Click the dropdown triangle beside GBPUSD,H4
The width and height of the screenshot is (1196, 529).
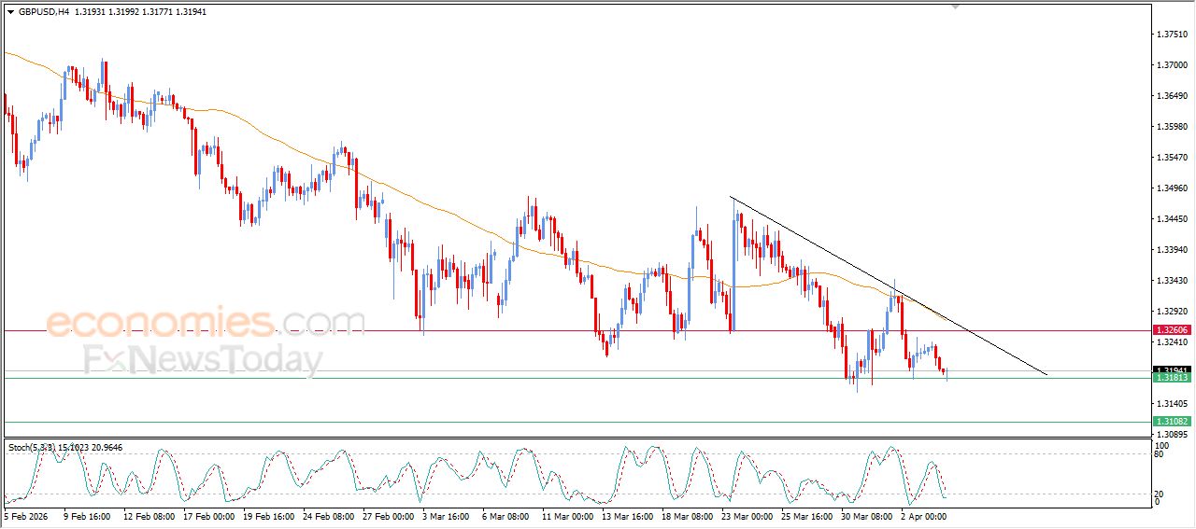pyautogui.click(x=10, y=12)
